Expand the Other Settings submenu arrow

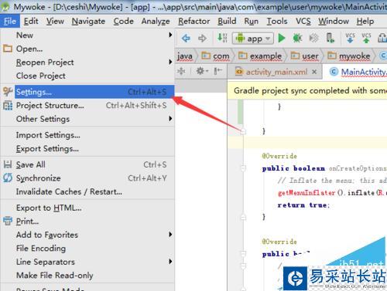click(x=170, y=119)
